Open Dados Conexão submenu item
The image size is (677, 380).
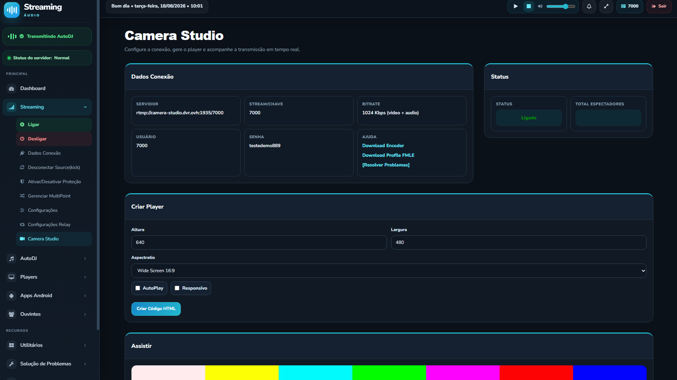pos(54,153)
